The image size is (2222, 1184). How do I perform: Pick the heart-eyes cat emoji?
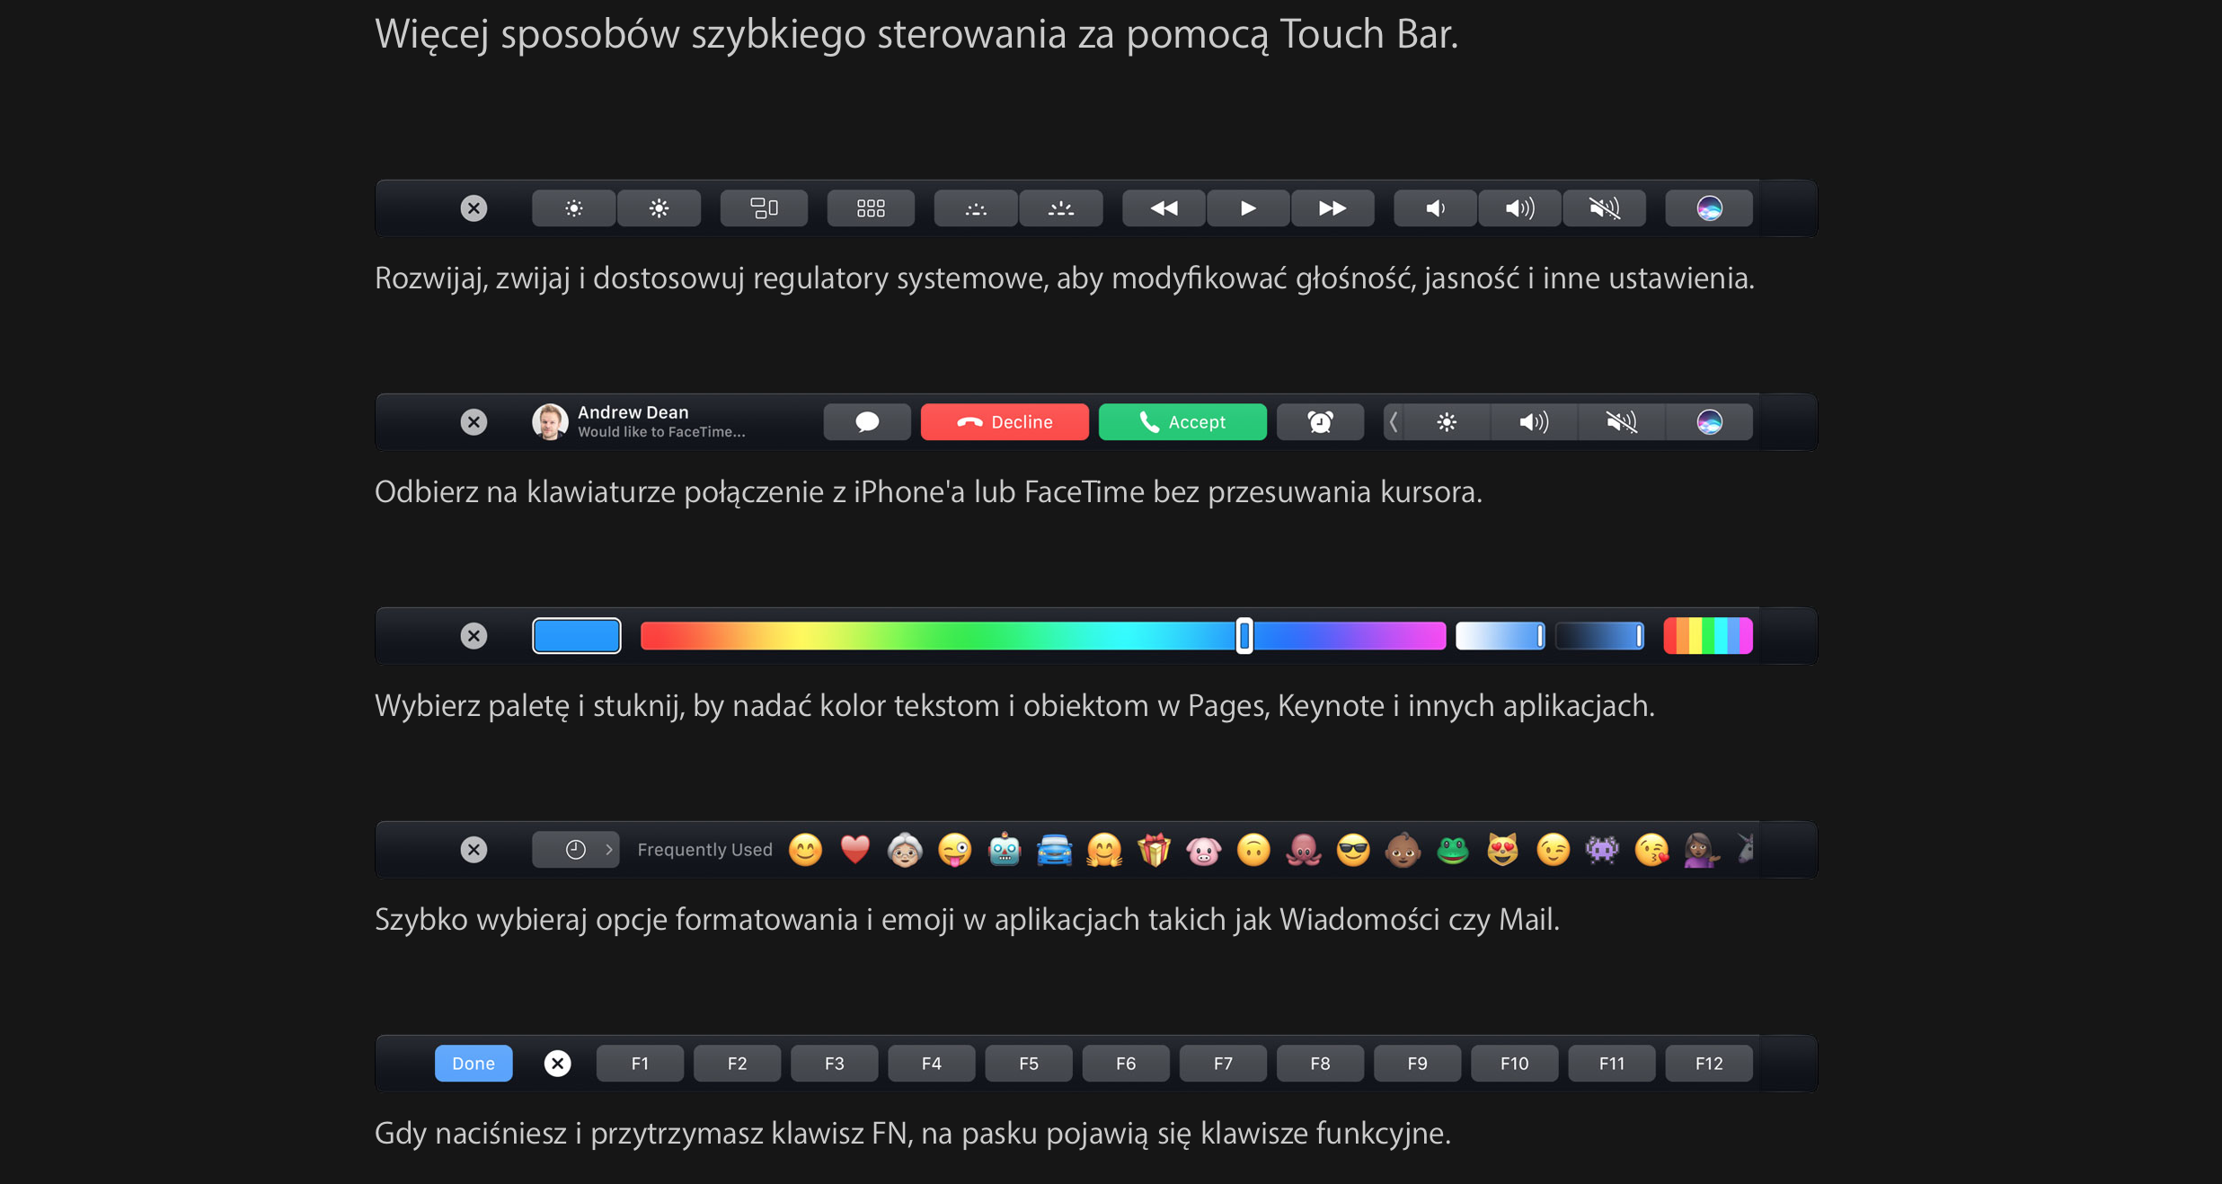(1502, 850)
